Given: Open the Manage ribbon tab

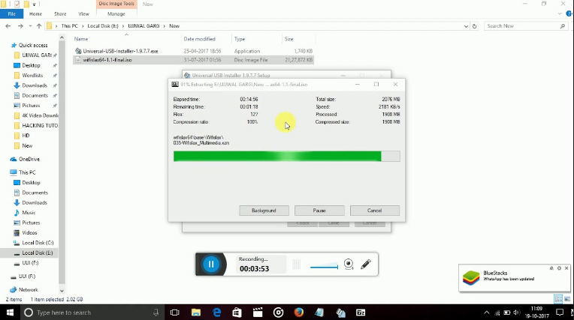Looking at the screenshot, I should coord(116,14).
